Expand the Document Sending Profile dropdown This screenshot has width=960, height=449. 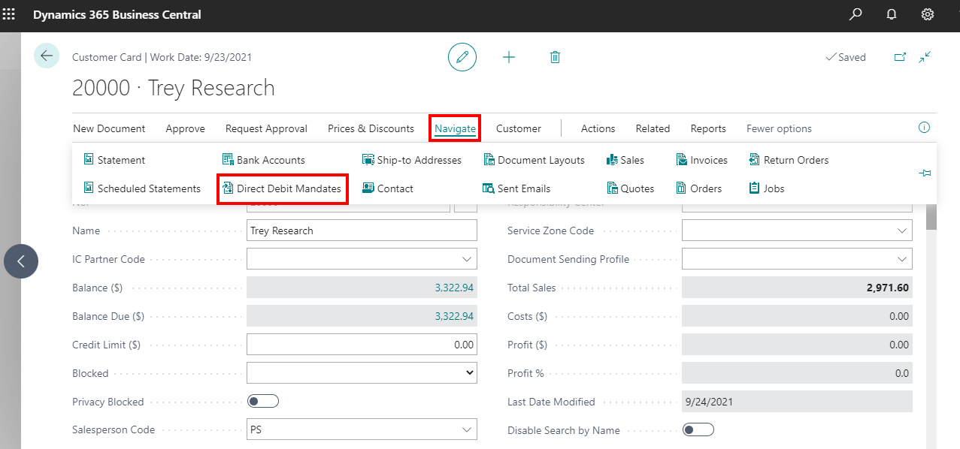pyautogui.click(x=902, y=259)
